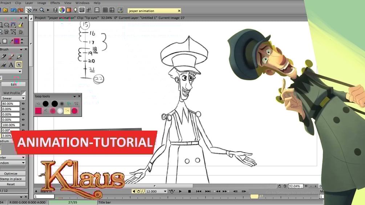
Task: Toggle the light table bulb icon
Action: point(75,10)
